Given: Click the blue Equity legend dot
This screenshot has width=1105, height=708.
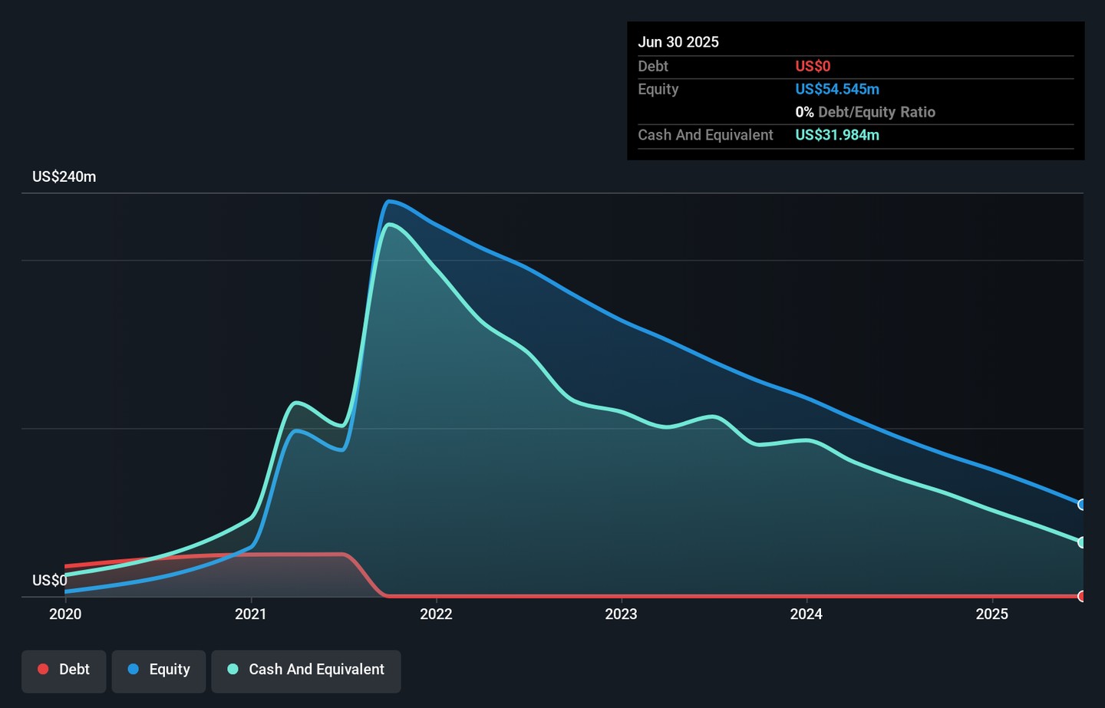Looking at the screenshot, I should (134, 669).
